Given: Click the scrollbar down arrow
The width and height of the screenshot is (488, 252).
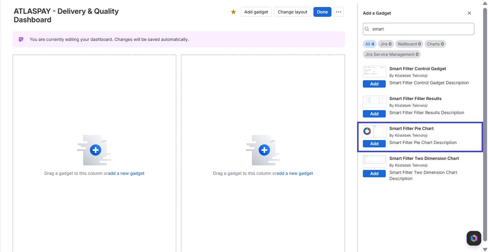Looking at the screenshot, I should pyautogui.click(x=485, y=249).
